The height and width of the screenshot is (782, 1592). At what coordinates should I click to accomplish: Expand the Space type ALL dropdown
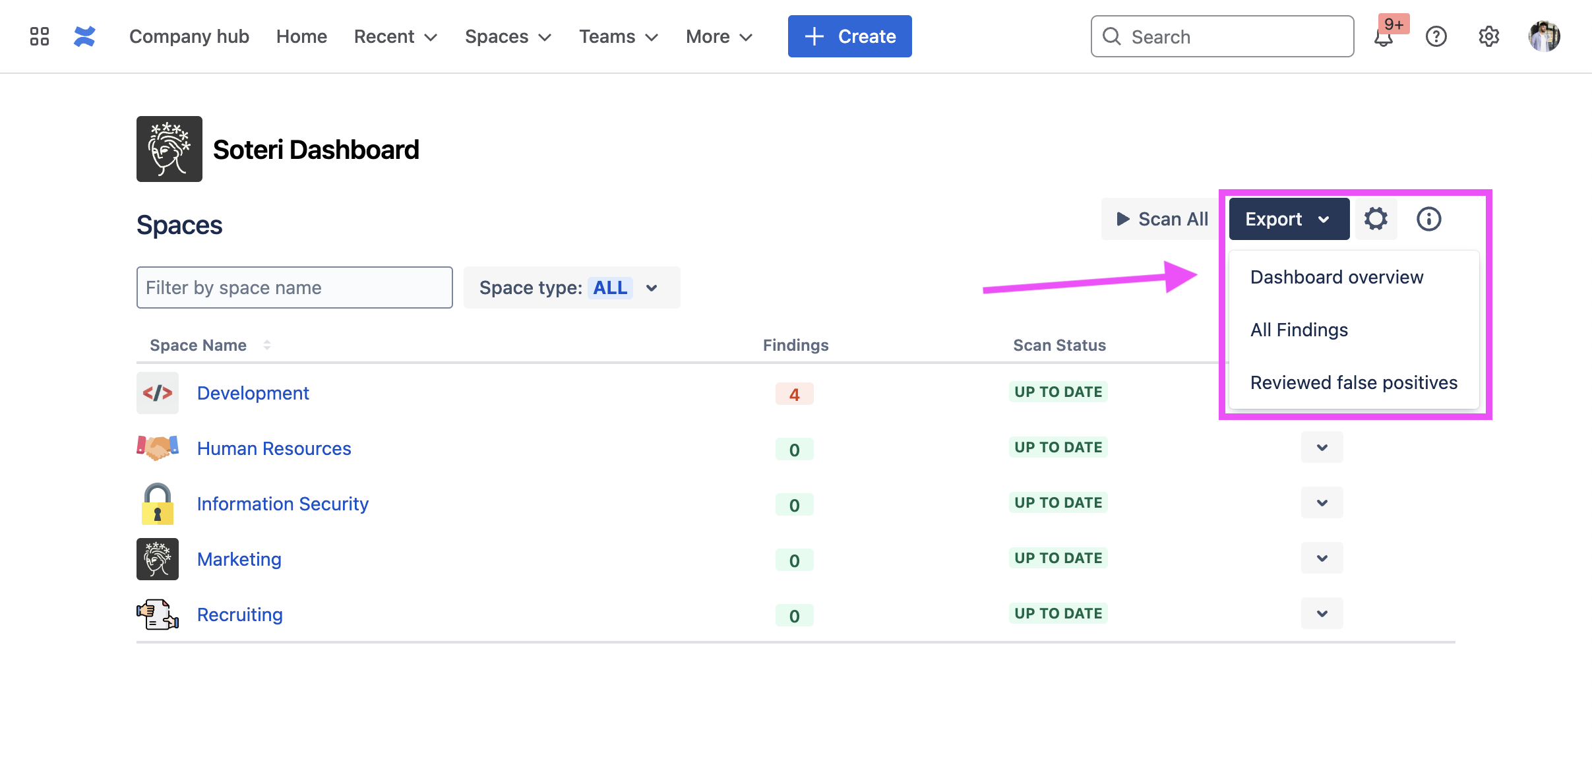[571, 287]
